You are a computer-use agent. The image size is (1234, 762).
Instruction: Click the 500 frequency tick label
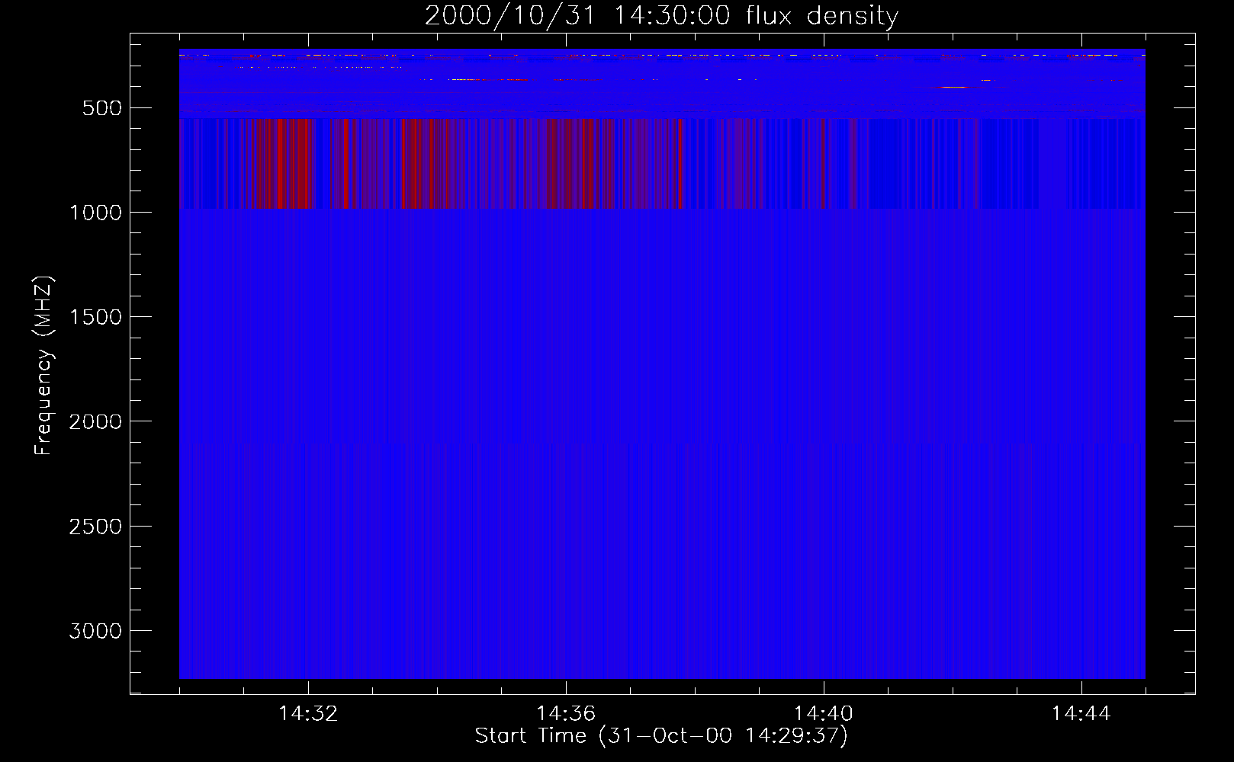click(x=102, y=108)
